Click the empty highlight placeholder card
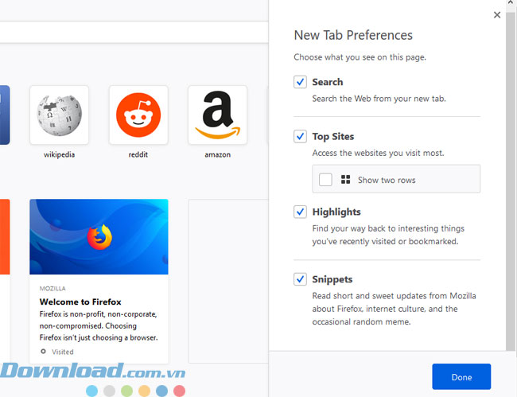The width and height of the screenshot is (517, 397). point(228,281)
